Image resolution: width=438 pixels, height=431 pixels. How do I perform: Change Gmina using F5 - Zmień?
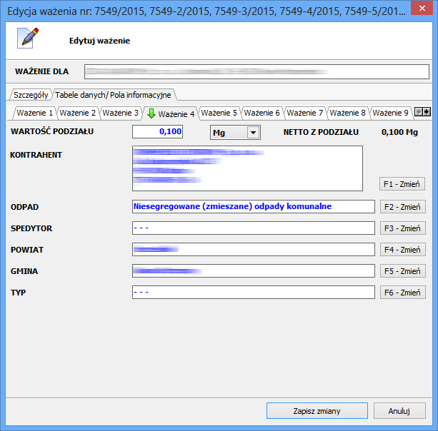pos(402,271)
